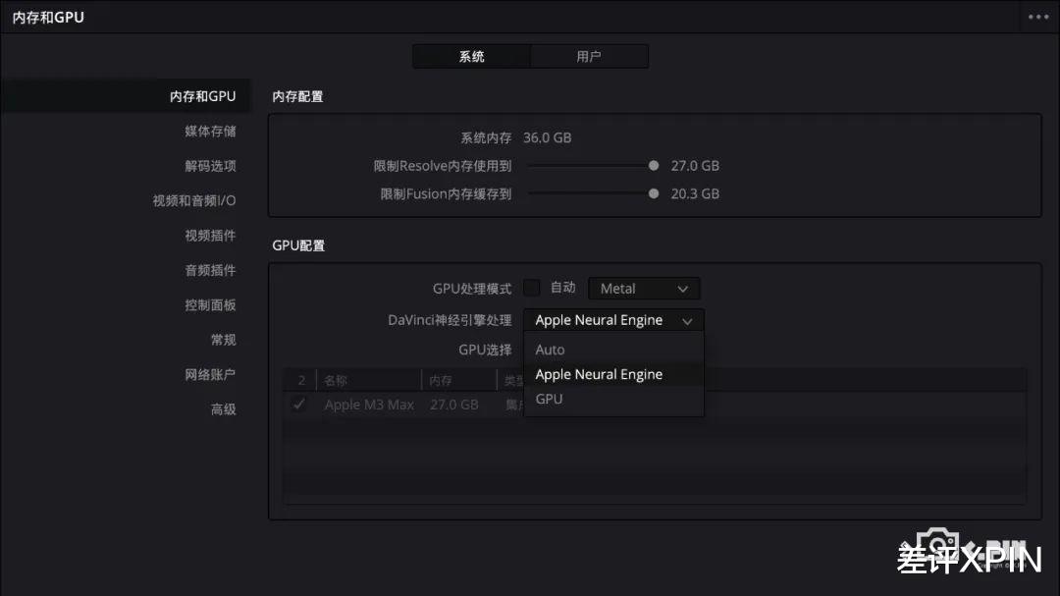Open the 网络账户 settings page
1060x596 pixels.
(x=211, y=374)
